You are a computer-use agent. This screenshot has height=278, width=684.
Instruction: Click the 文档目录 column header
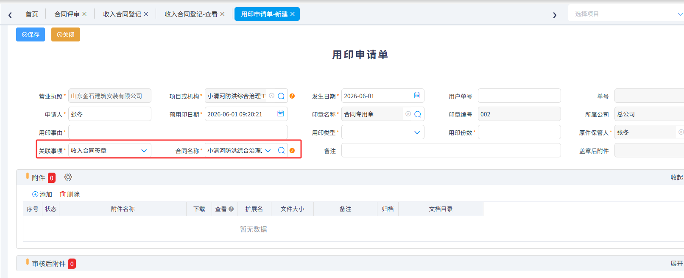pos(441,209)
